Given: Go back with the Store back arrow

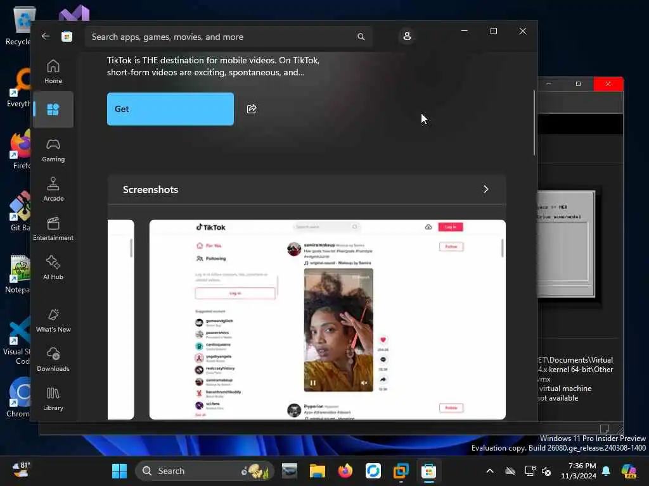Looking at the screenshot, I should point(46,36).
